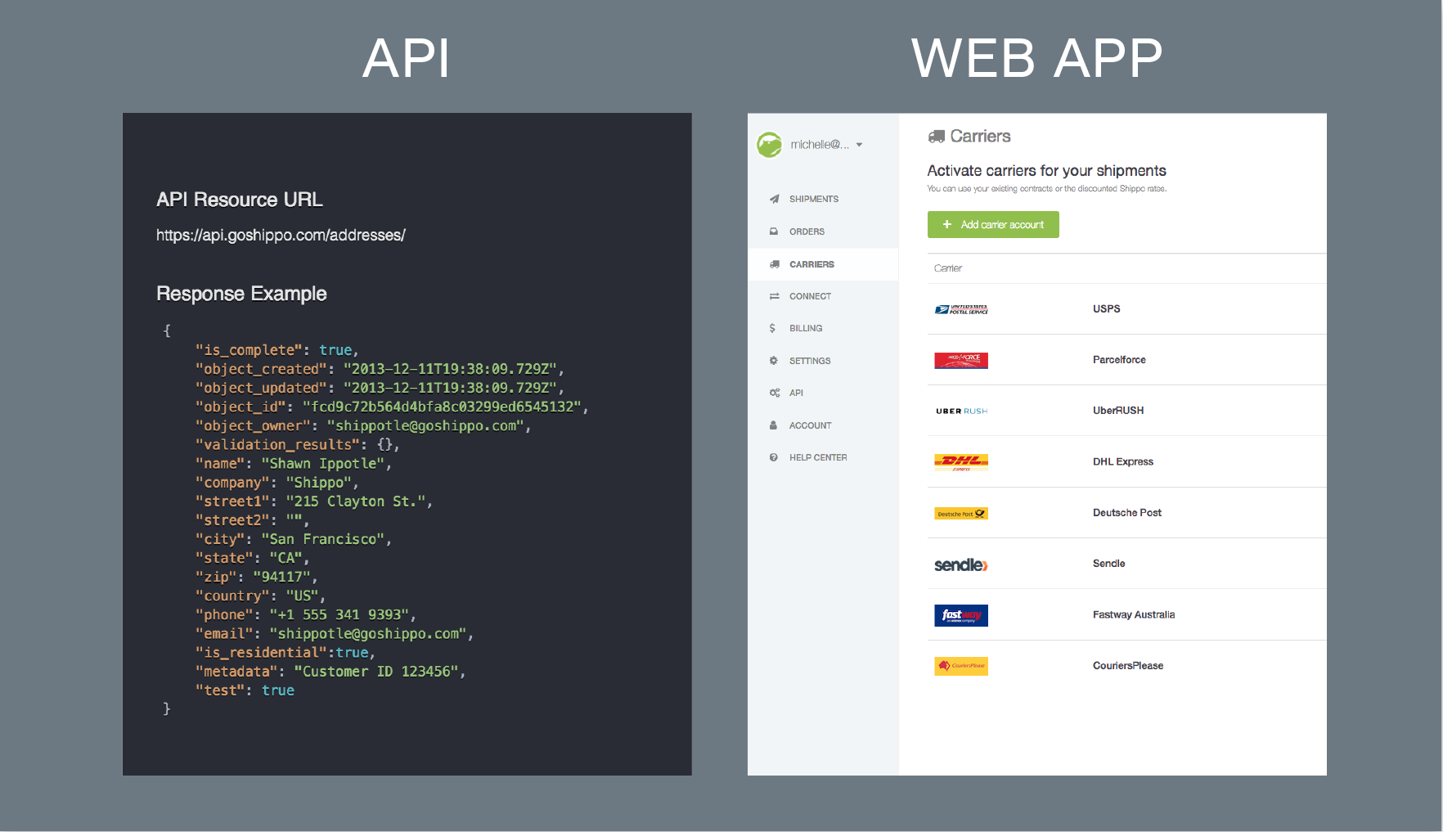1443x832 pixels.
Task: Click the plus icon on Add carrier button
Action: tap(946, 224)
